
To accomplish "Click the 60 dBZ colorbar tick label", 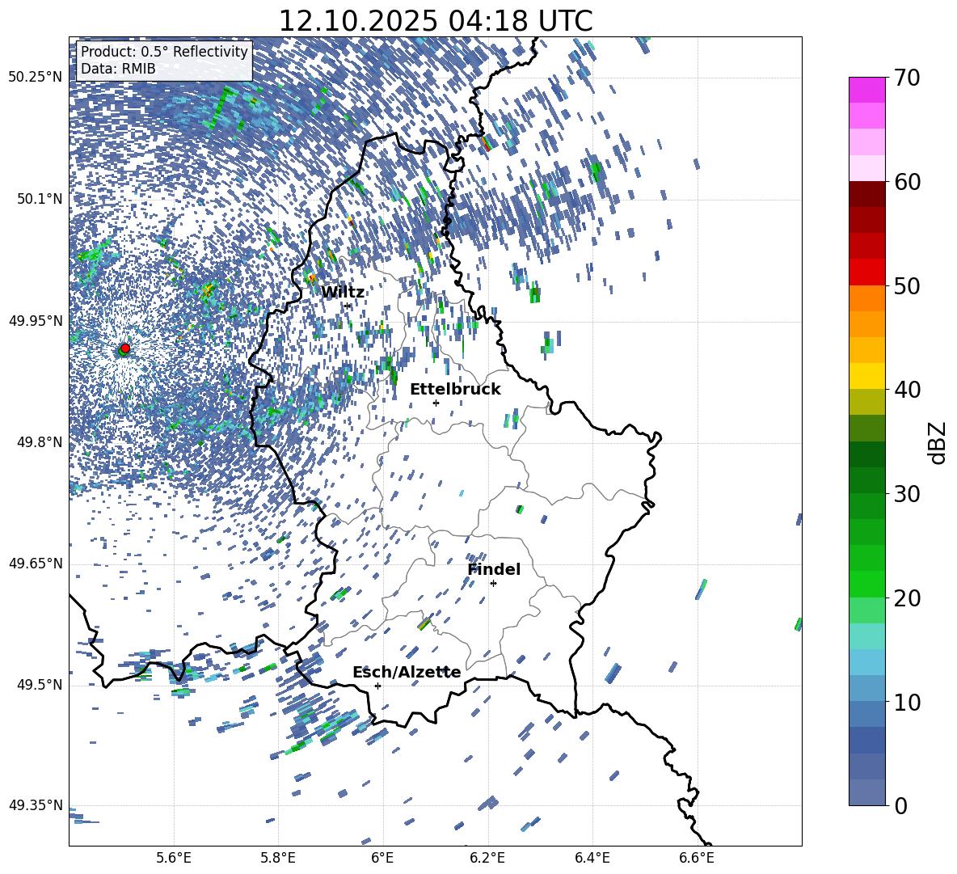I will (x=907, y=182).
